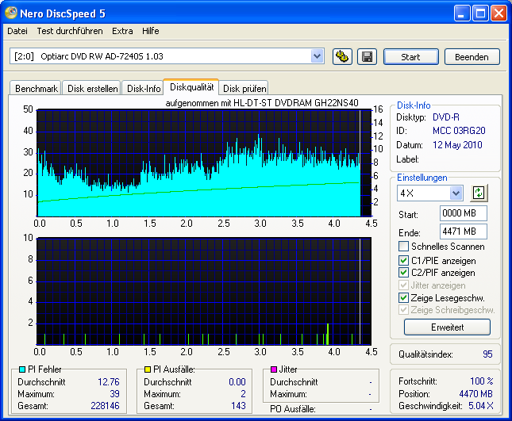512x421 pixels.
Task: Click the disabled Zeige Schreibgeschw. checkbox
Action: pyautogui.click(x=403, y=309)
